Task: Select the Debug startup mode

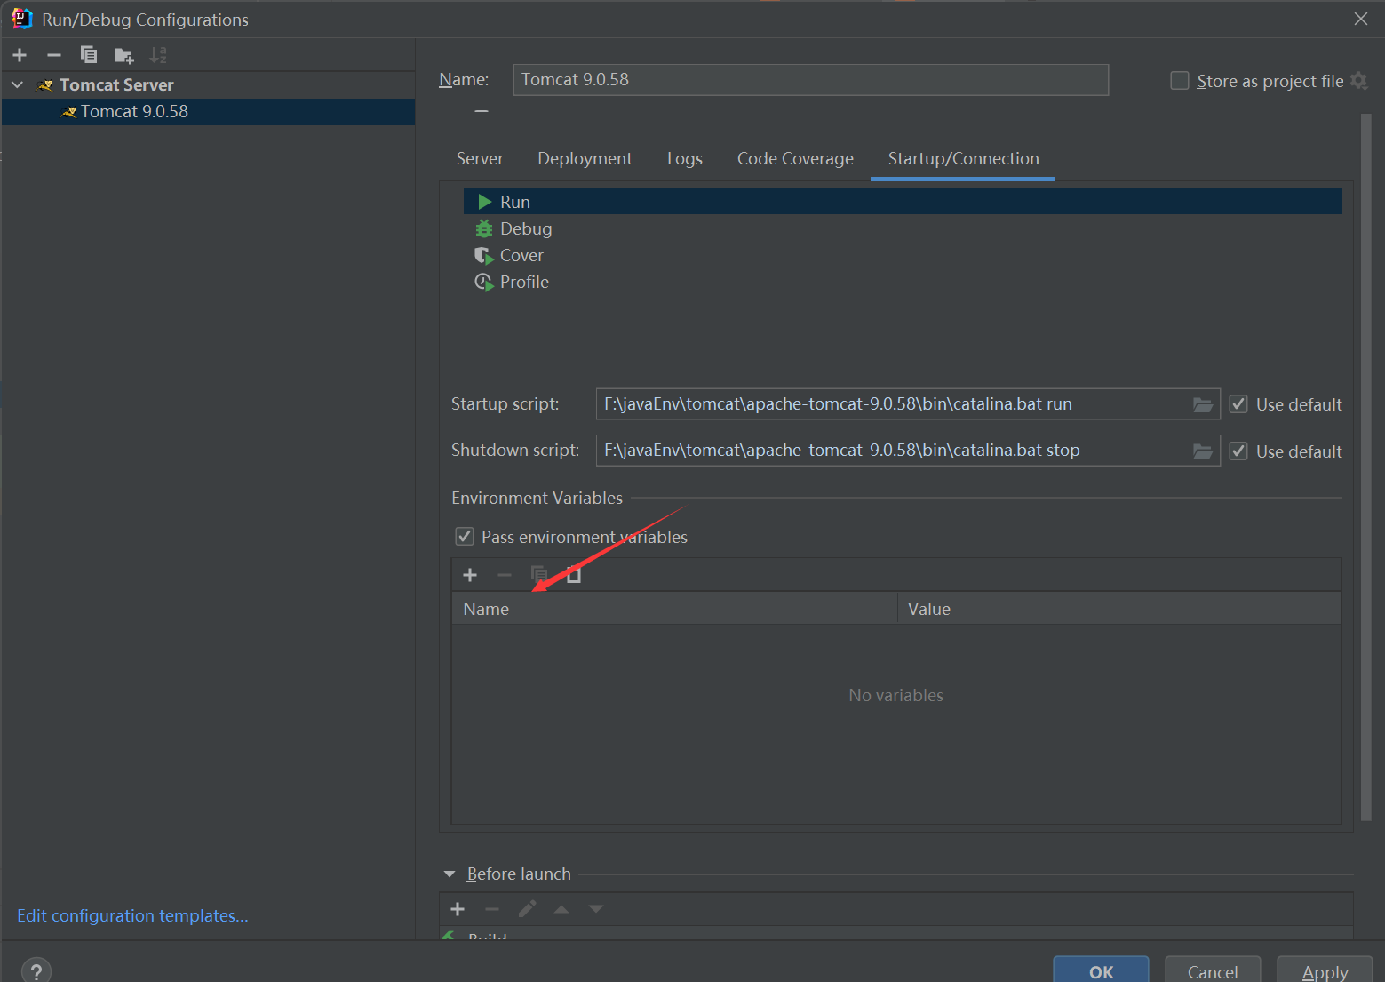Action: coord(903,228)
